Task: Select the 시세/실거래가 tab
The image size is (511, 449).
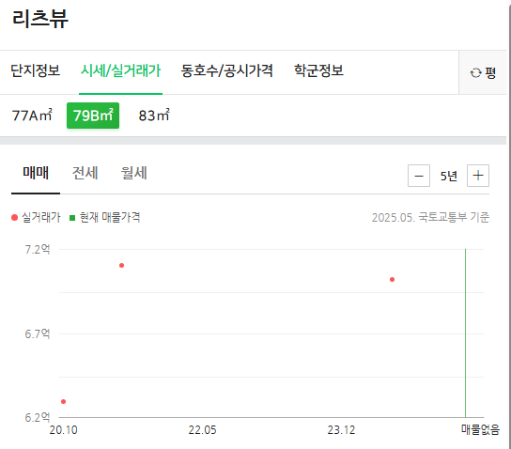Action: click(120, 70)
